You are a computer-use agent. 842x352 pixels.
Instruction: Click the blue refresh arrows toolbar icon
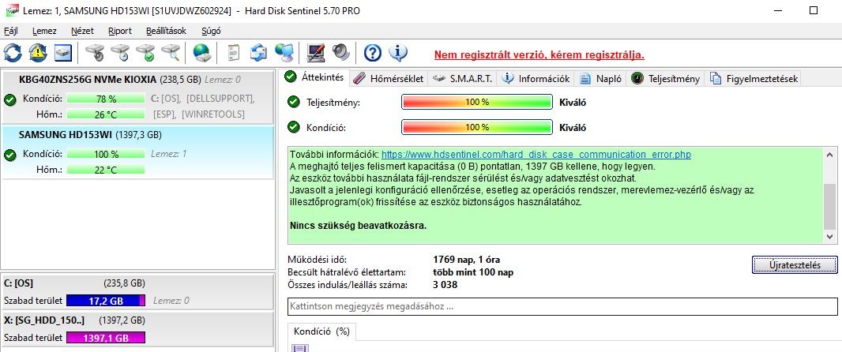[x=13, y=53]
